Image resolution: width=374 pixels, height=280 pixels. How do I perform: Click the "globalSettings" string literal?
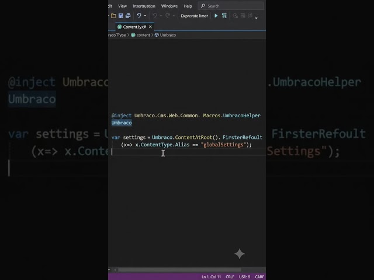[223, 145]
